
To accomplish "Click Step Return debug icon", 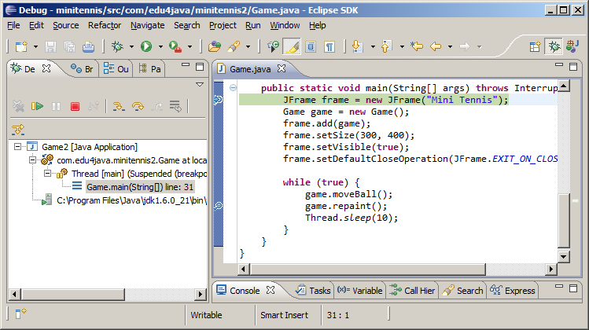I will click(157, 107).
